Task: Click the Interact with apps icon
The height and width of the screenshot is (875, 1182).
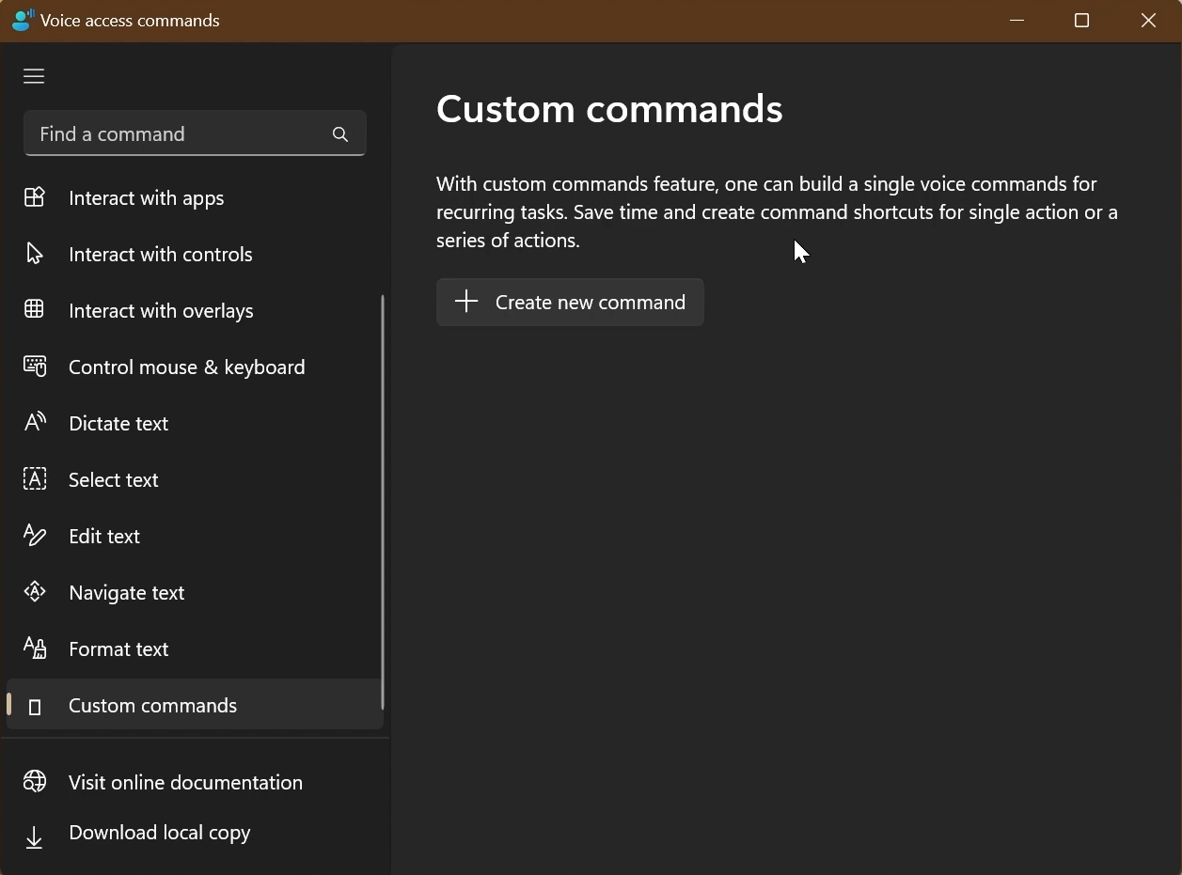Action: [34, 197]
